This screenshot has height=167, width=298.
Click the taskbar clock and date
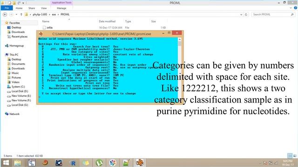pos(287,163)
